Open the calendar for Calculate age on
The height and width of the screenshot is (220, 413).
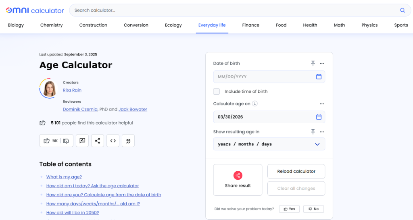[x=319, y=117]
